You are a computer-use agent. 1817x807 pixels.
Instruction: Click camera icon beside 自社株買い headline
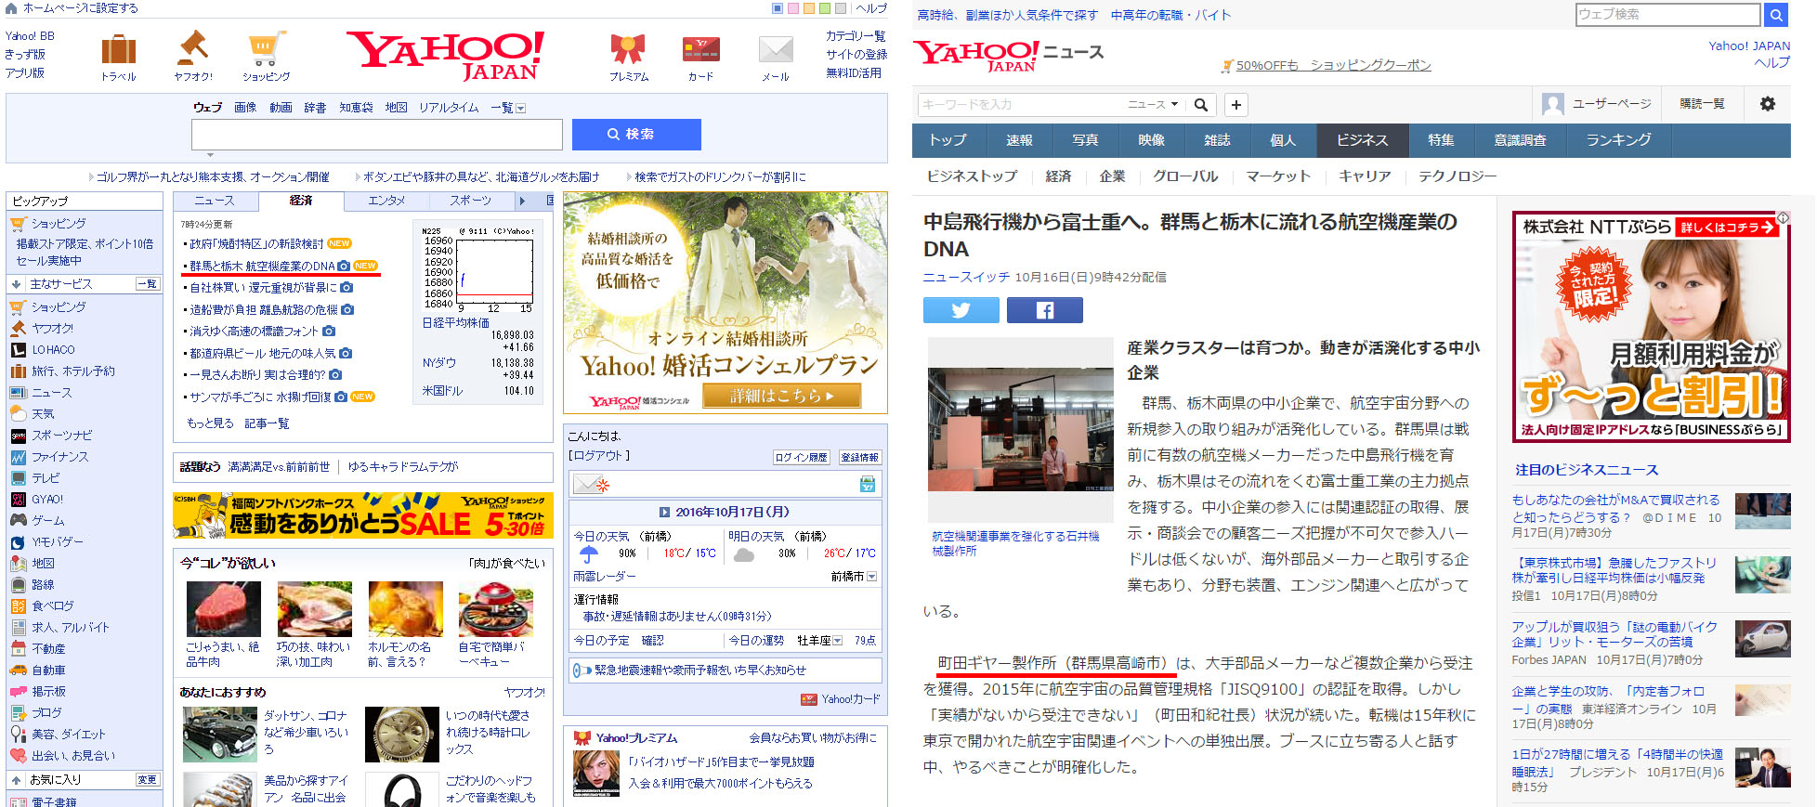pyautogui.click(x=346, y=288)
